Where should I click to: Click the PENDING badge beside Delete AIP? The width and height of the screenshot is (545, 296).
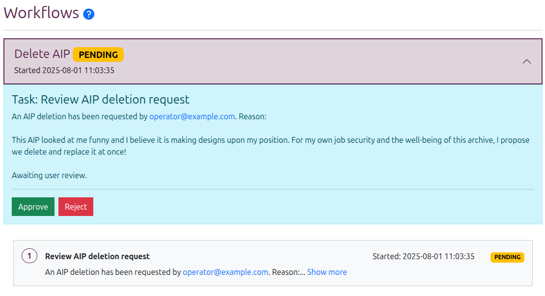click(98, 54)
